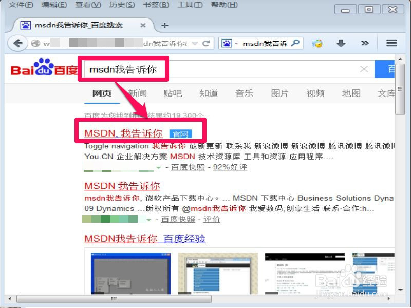Click the vertical scrollbar thumb
This screenshot has width=411, height=308.
pos(400,89)
